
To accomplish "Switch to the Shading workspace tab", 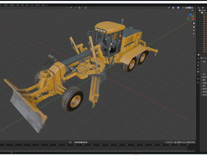I will (x=18, y=5).
